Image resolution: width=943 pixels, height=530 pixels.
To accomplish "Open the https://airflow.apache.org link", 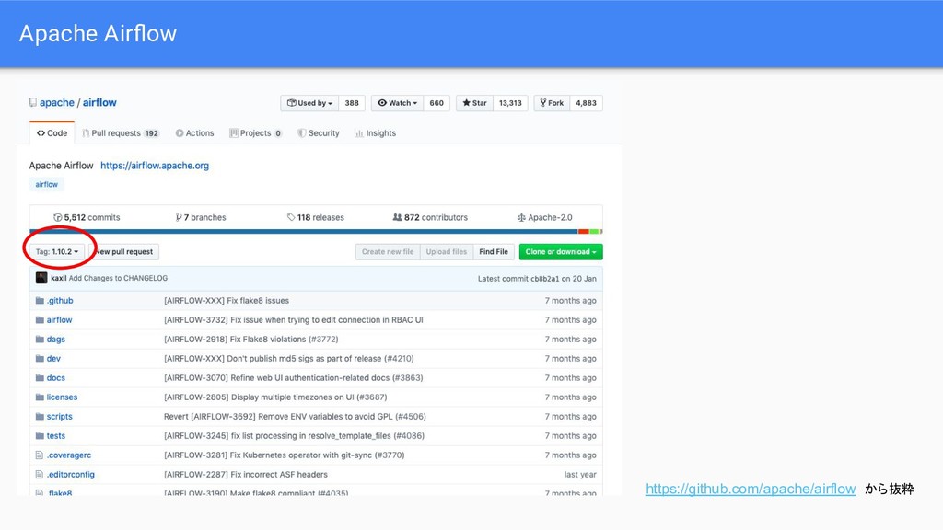I will pos(155,166).
